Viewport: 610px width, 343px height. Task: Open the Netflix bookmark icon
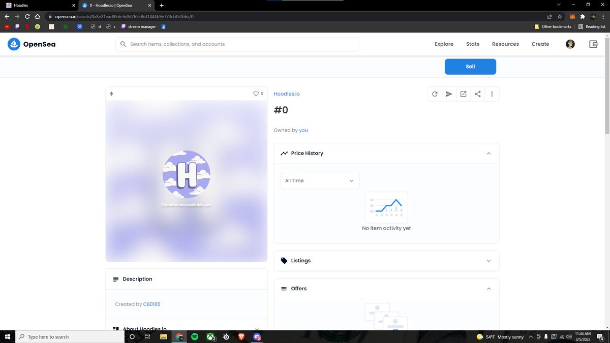26,26
